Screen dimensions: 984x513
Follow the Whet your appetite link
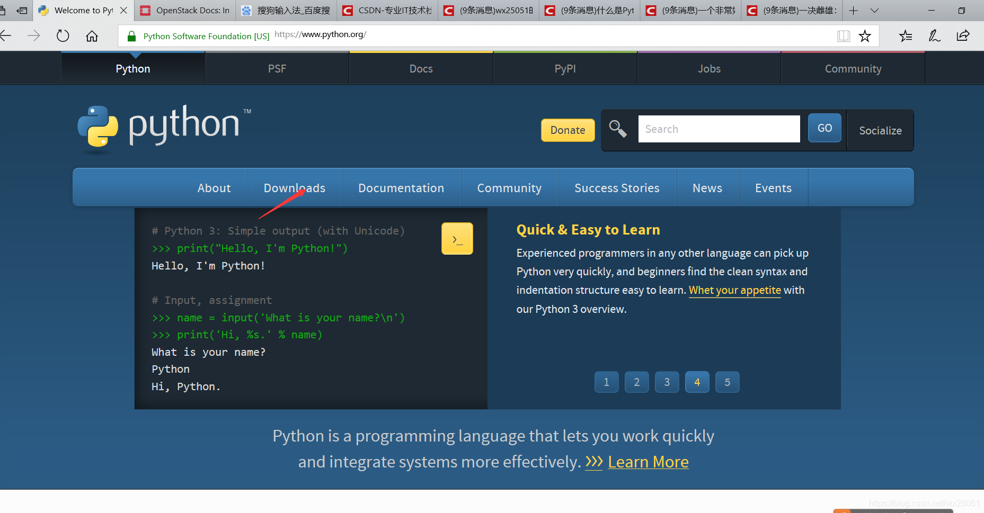coord(735,290)
